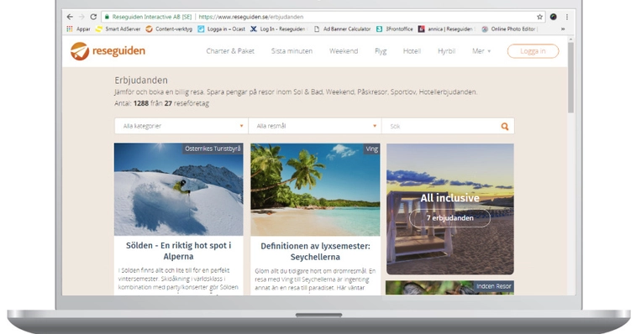The width and height of the screenshot is (636, 334).
Task: Click in the Sök search field
Action: tap(441, 126)
